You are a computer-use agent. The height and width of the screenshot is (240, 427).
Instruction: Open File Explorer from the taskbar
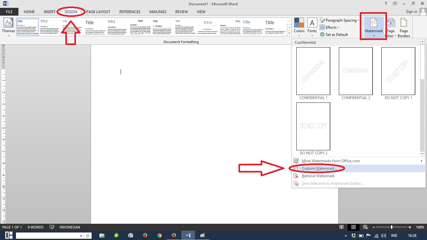click(102, 236)
